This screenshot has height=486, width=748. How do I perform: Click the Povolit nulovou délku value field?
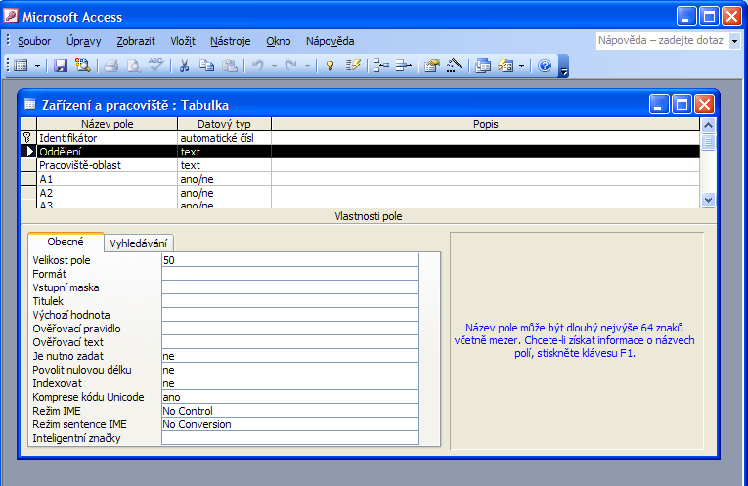290,370
